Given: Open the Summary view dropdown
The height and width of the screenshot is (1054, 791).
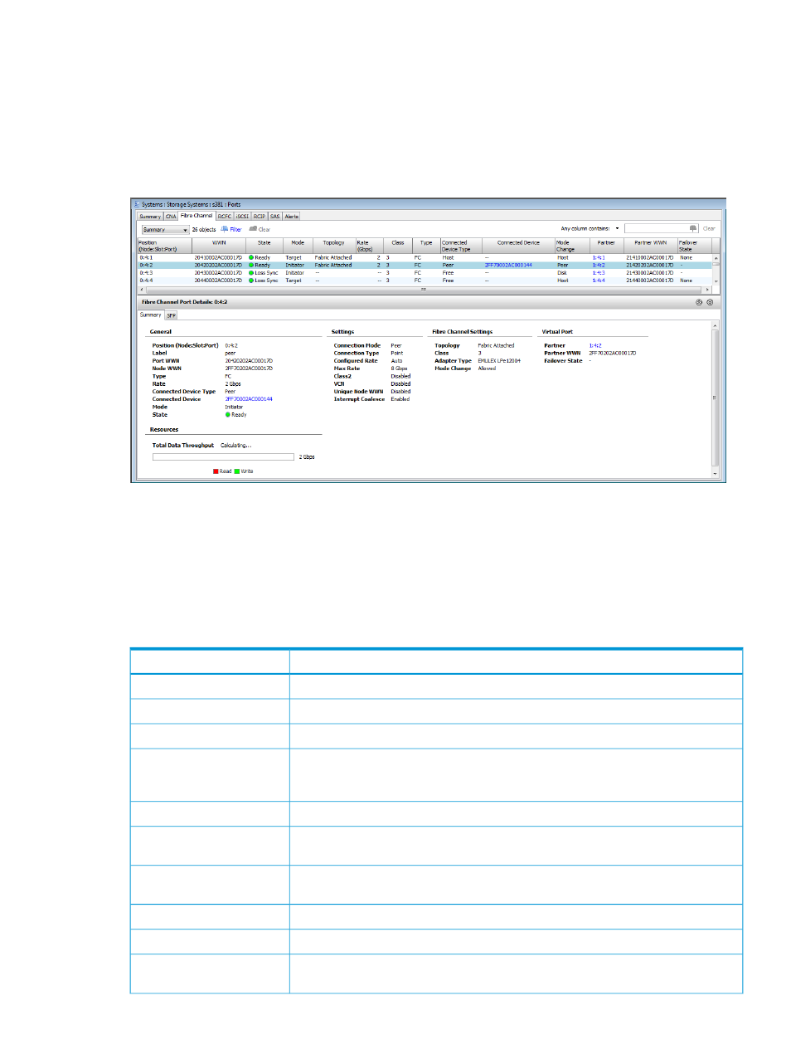Looking at the screenshot, I should coord(165,230).
